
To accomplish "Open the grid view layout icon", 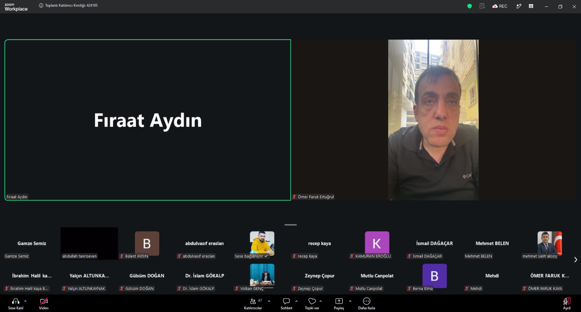I will [x=531, y=6].
